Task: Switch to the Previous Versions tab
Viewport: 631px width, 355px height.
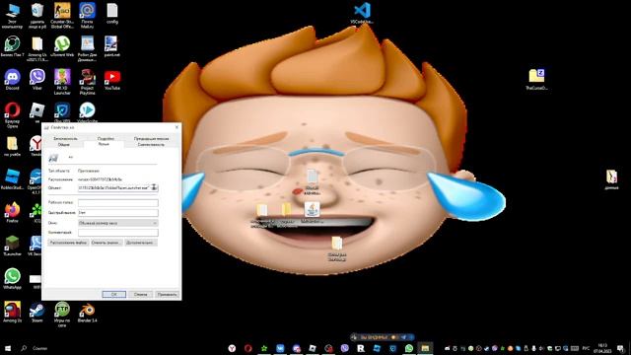Action: [x=151, y=138]
